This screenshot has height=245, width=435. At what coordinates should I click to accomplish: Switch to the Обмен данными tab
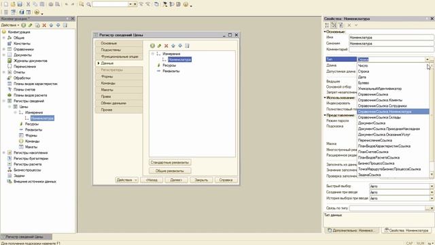119,103
